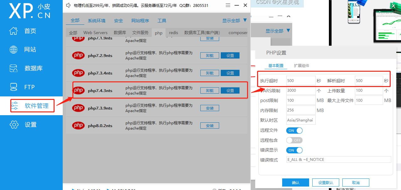The width and height of the screenshot is (401, 190).
Task: Click the speaker announcement icon
Action: pyautogui.click(x=69, y=5)
